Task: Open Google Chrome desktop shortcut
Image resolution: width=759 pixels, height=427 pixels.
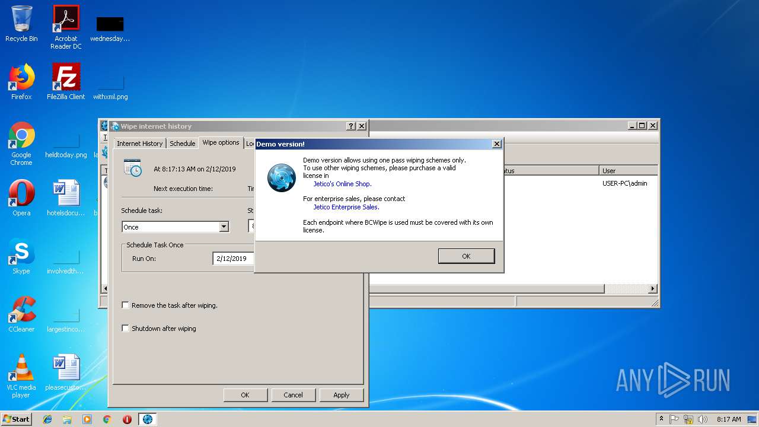Action: pos(21,143)
